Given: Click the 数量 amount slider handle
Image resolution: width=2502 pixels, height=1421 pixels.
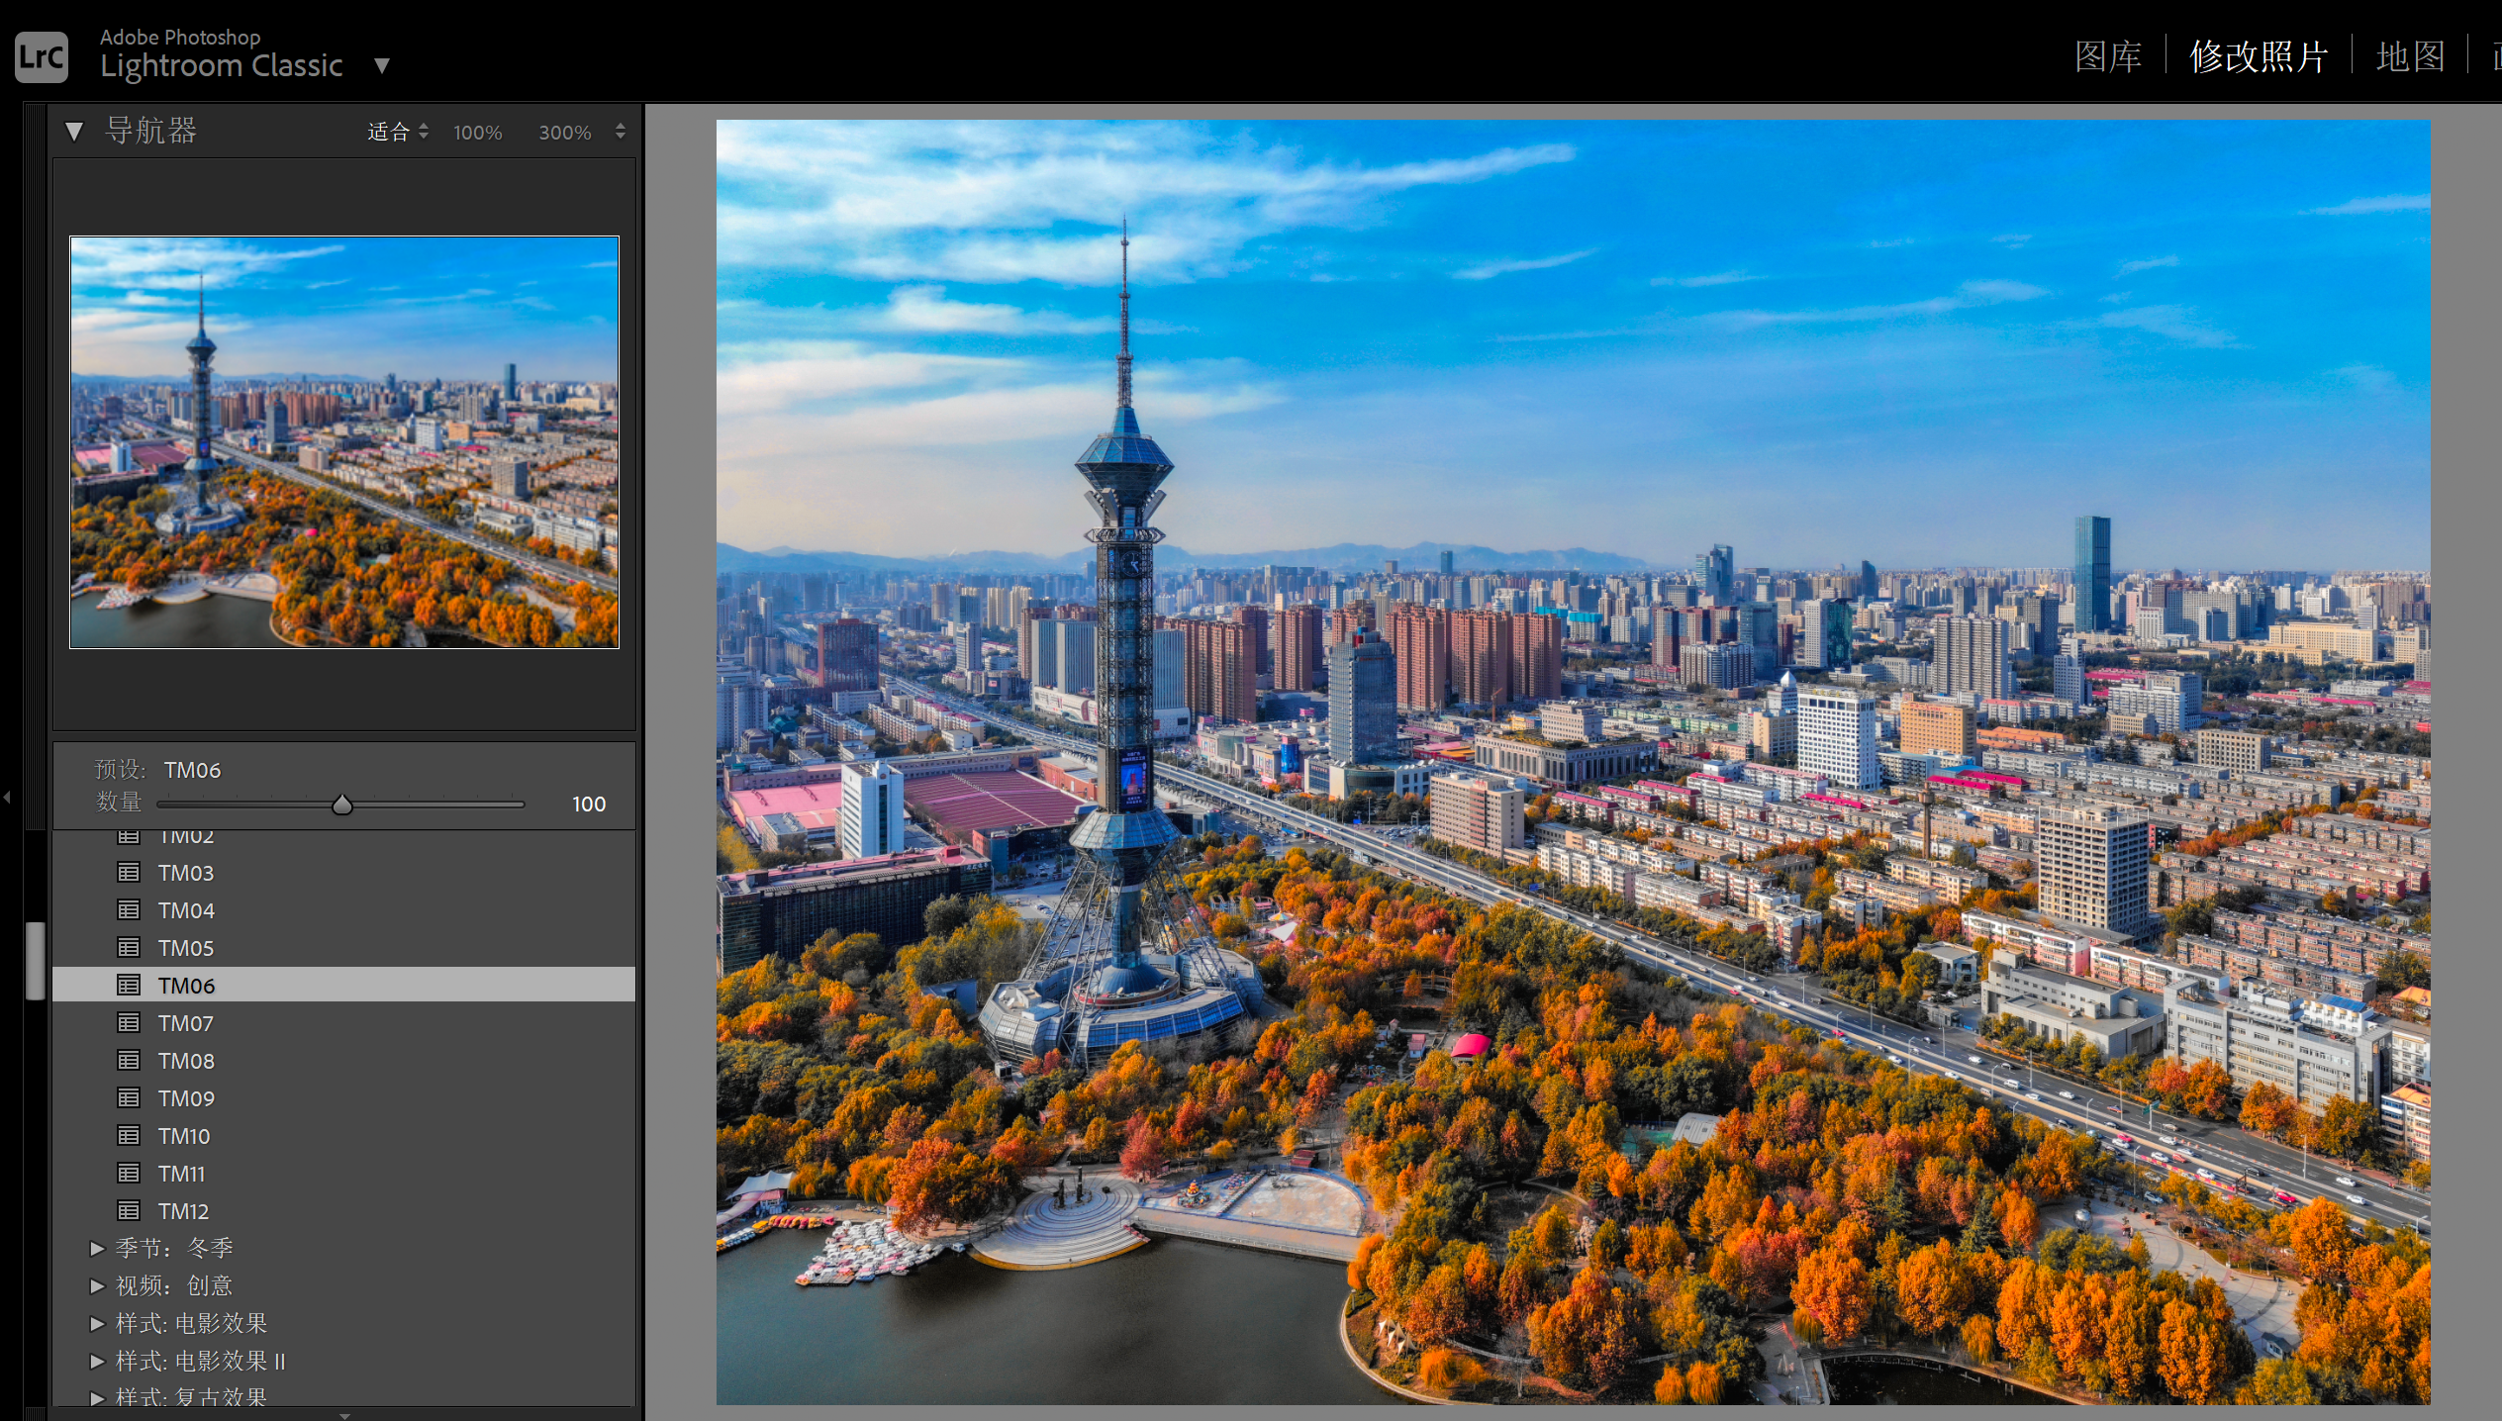Looking at the screenshot, I should (342, 805).
